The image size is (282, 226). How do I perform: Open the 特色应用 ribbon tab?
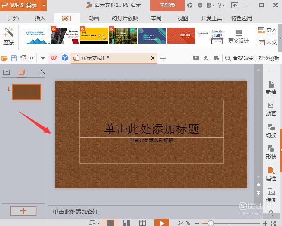click(x=241, y=18)
